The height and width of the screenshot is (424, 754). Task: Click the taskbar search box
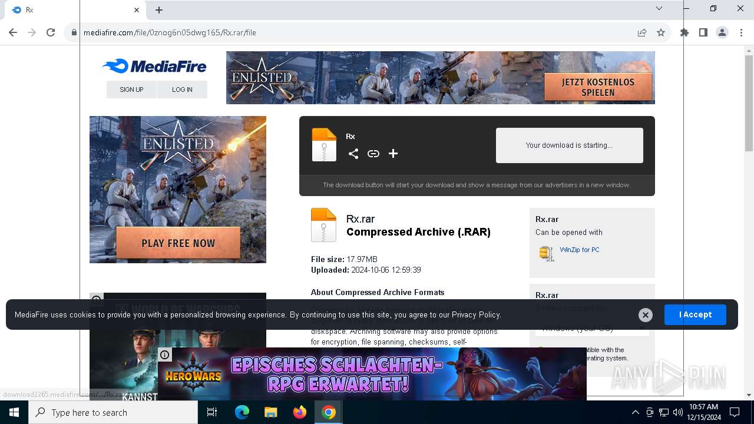coord(113,412)
